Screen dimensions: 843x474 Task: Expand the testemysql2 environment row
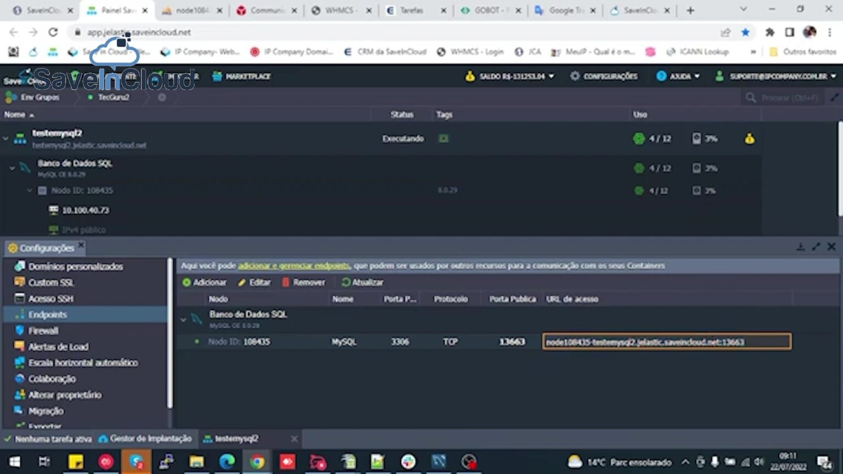click(x=5, y=138)
